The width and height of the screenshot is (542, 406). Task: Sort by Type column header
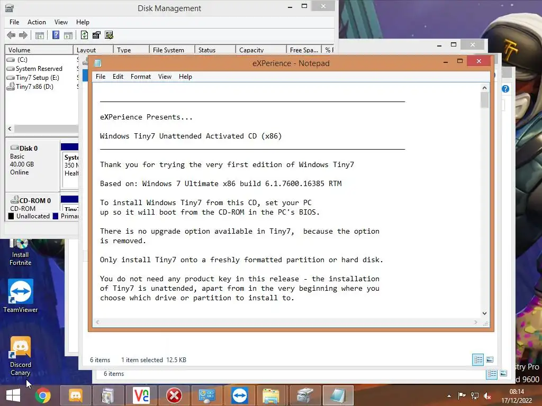(131, 50)
